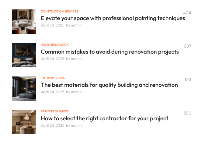Open the curved sofa living room thumbnail
This screenshot has width=202, height=145.
coord(24,22)
